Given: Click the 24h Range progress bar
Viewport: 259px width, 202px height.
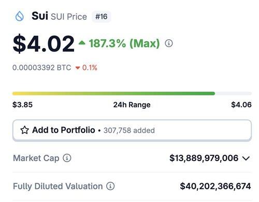Looking at the screenshot, I should pos(132,94).
